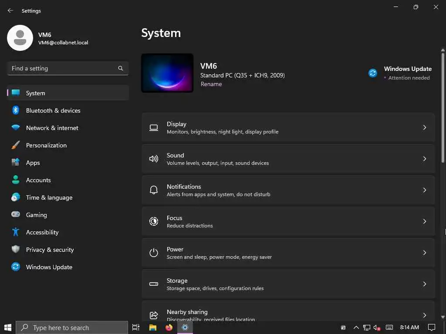Open the touch keyboard tray icon

coord(389,327)
